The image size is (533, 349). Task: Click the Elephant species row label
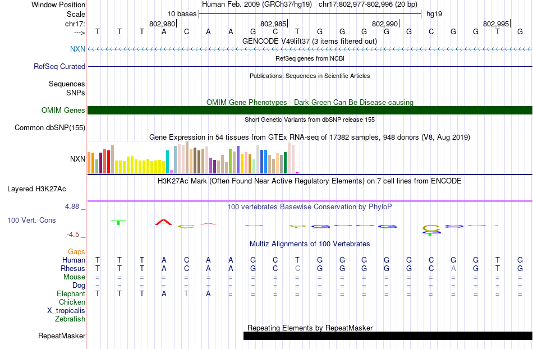(x=71, y=294)
